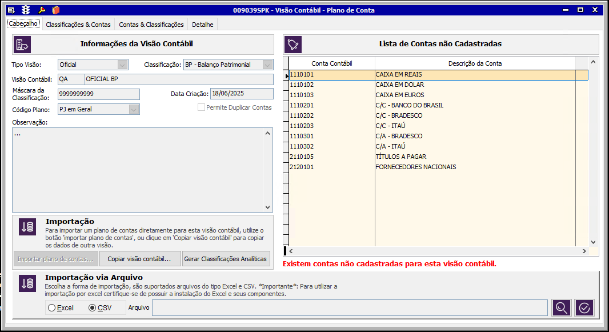Select the C/C - BANCO DO BRASIL row

tap(439, 105)
